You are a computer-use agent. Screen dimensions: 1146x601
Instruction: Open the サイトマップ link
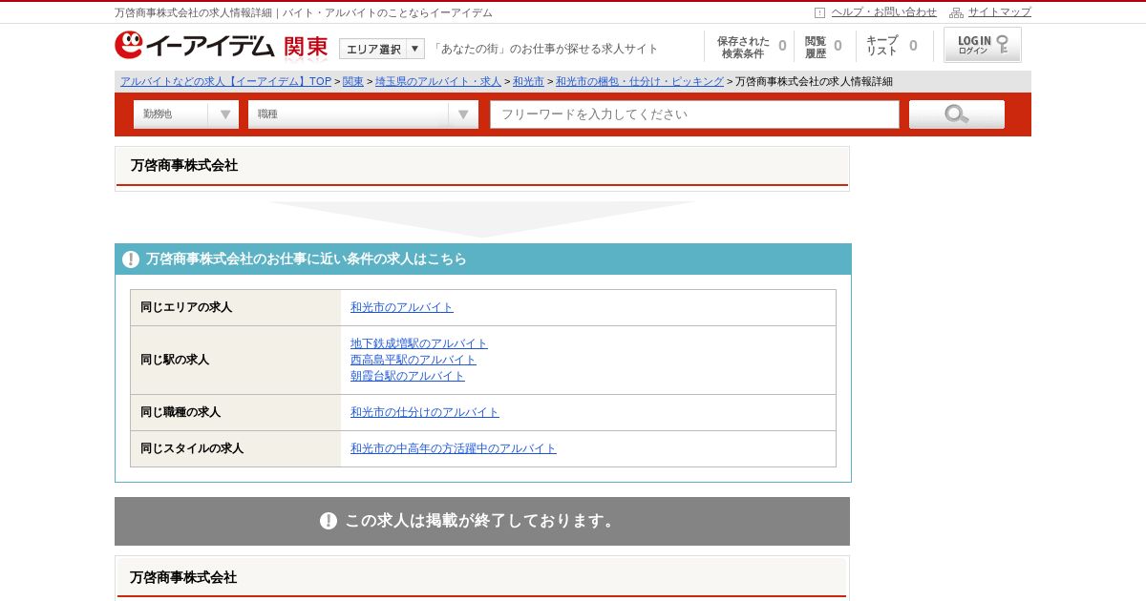1000,12
